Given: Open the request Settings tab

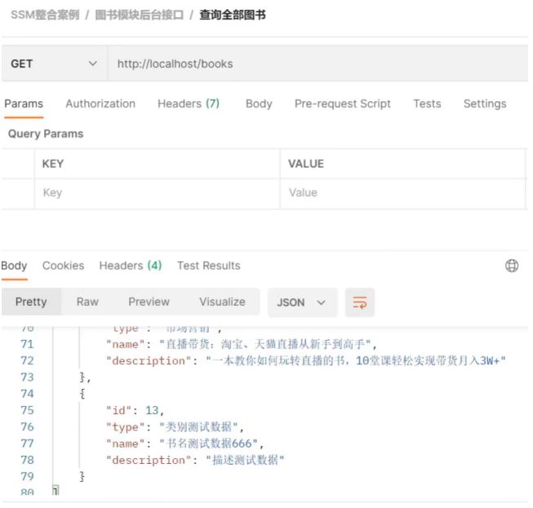Looking at the screenshot, I should click(x=485, y=104).
